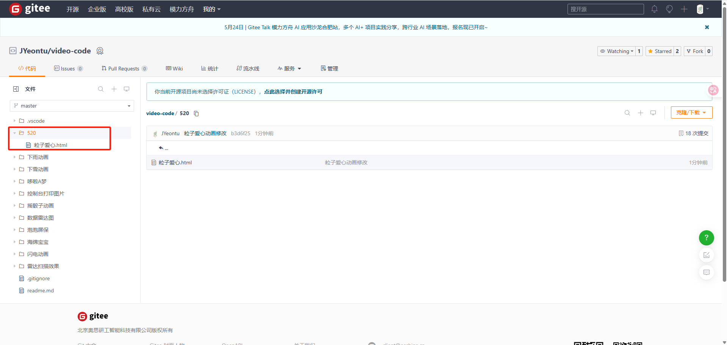727x345 pixels.
Task: Click the Fork button
Action: click(x=695, y=51)
